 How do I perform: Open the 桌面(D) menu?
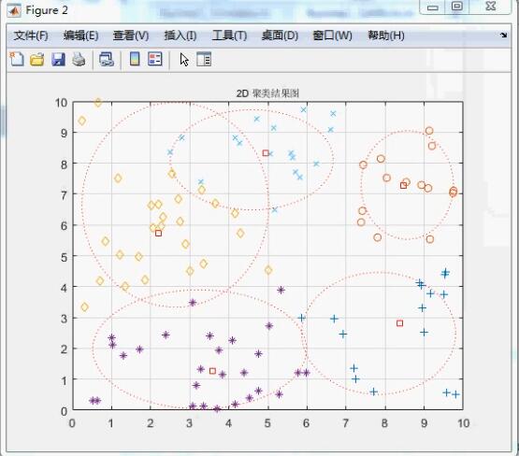coord(280,36)
